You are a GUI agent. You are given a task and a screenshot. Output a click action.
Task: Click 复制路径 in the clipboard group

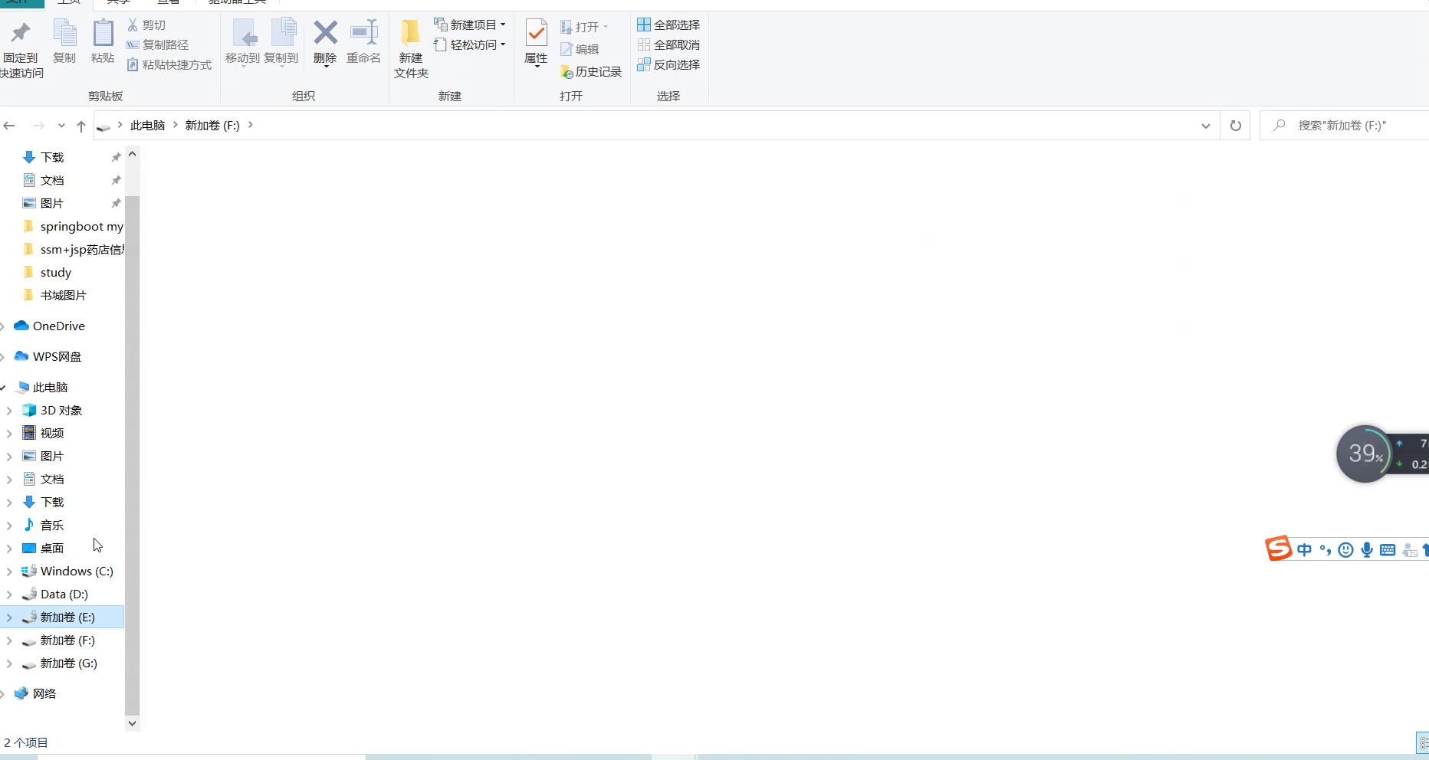click(157, 45)
